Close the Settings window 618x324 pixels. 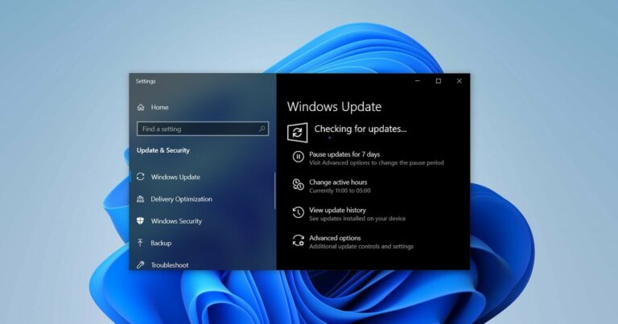click(x=459, y=80)
